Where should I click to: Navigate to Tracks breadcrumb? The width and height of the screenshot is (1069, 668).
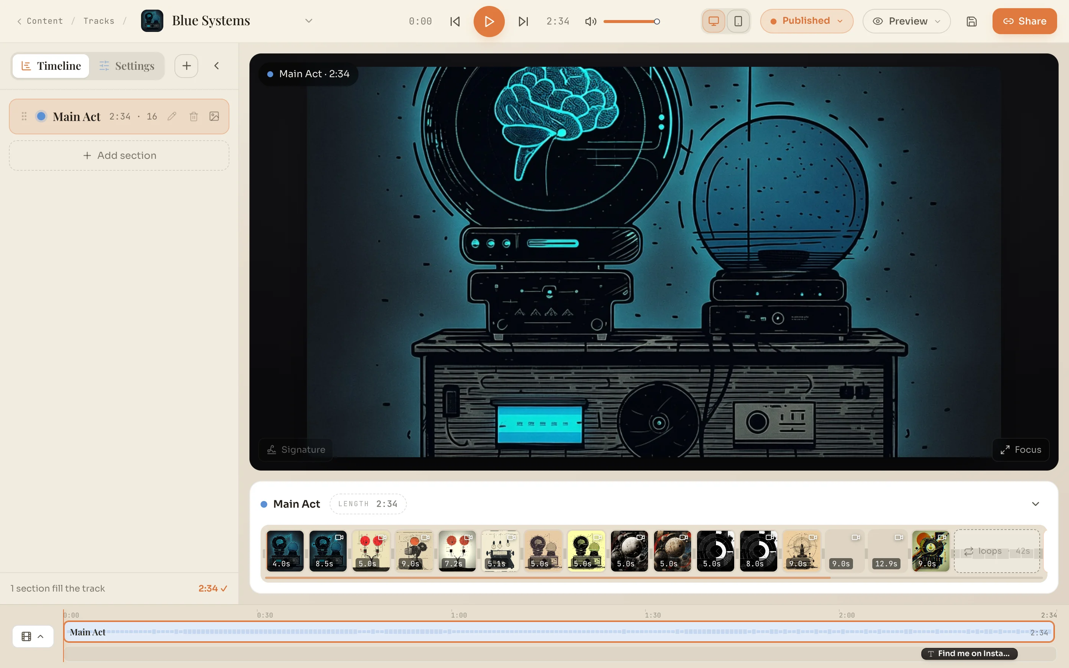(99, 21)
